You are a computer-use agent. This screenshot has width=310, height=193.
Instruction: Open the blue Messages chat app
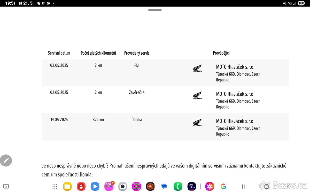tap(164, 186)
